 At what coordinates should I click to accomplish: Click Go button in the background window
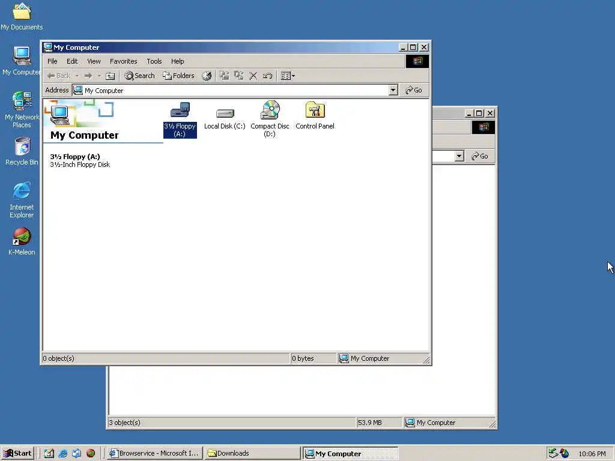(x=480, y=156)
